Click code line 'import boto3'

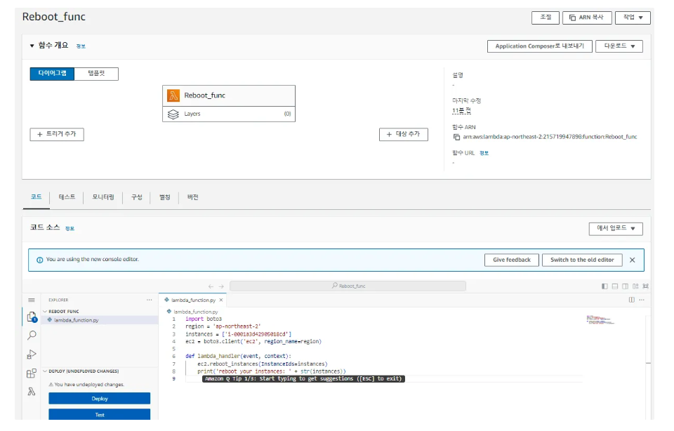(x=204, y=319)
